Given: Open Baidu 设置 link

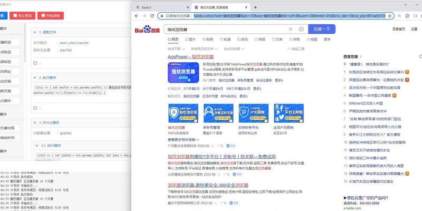Looking at the screenshot, I should click(414, 29).
